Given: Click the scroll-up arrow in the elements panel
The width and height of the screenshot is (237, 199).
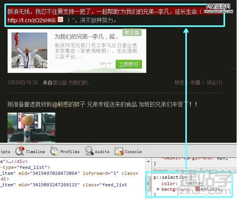Looking at the screenshot, I should point(148,161).
